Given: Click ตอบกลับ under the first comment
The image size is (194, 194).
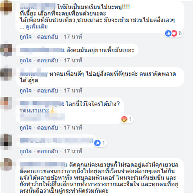Looking at the screenshot, I should 48,37.
